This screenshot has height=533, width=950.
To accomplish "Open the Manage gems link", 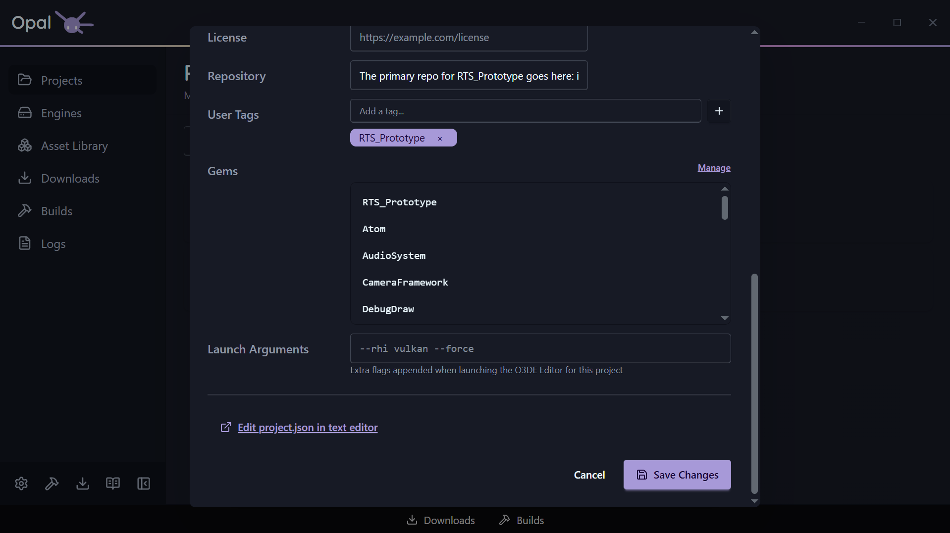I will tap(714, 168).
